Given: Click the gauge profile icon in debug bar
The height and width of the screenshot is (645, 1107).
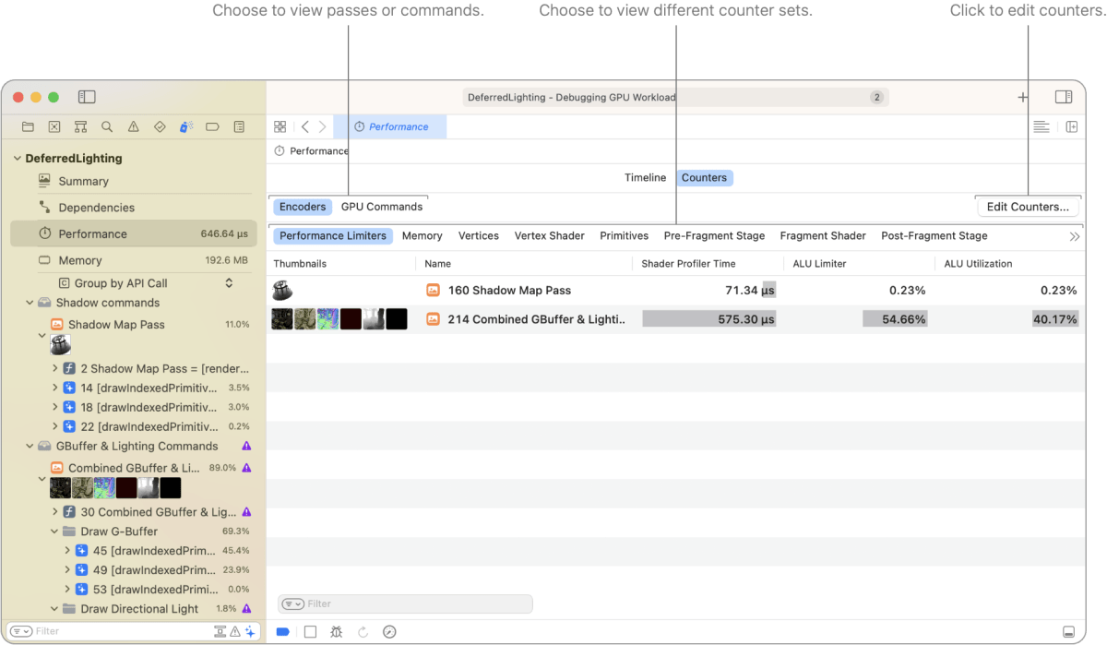Looking at the screenshot, I should tap(389, 632).
